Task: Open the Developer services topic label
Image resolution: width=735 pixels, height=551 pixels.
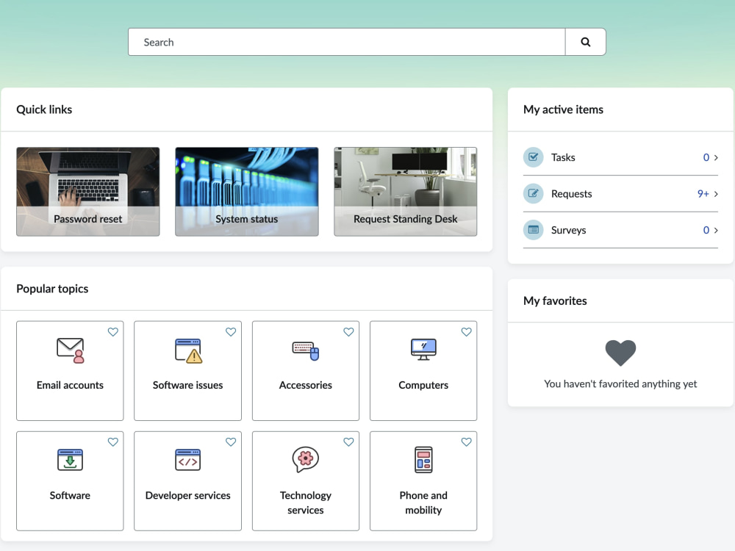Action: coord(187,495)
